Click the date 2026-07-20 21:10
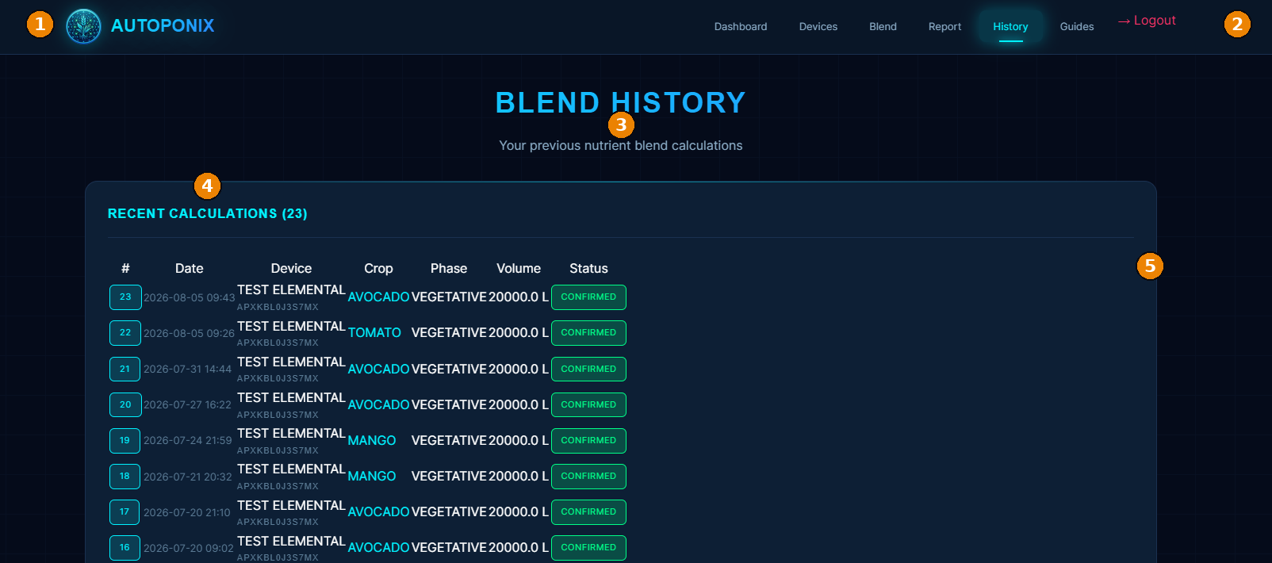 click(x=187, y=512)
